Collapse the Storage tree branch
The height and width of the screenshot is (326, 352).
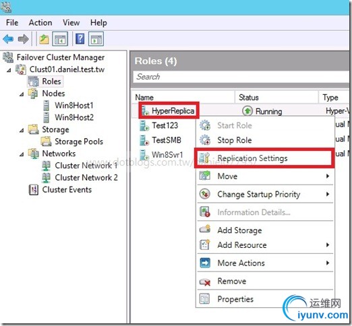click(22, 130)
